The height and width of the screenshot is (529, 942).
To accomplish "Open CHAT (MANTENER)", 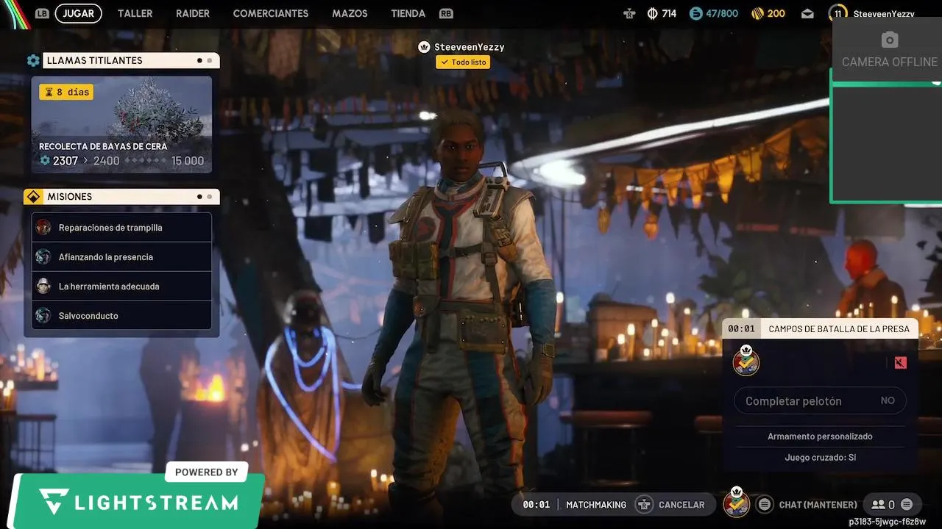I will pyautogui.click(x=818, y=505).
